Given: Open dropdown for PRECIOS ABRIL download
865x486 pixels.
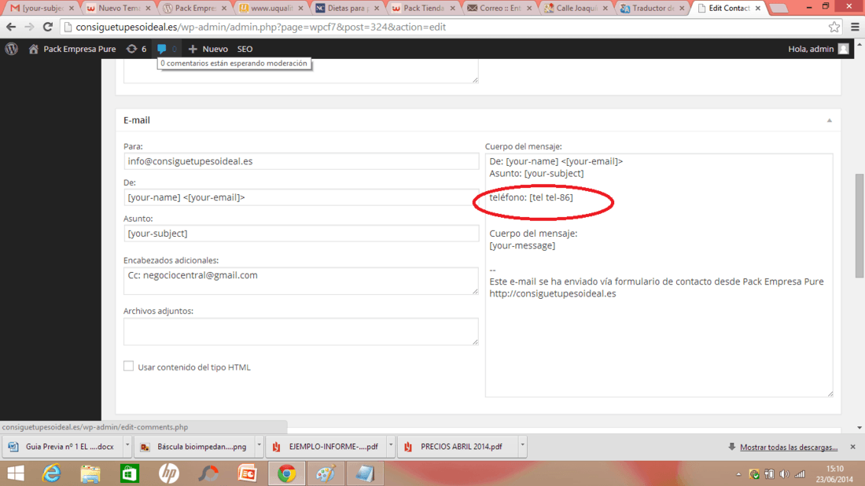Looking at the screenshot, I should 522,446.
